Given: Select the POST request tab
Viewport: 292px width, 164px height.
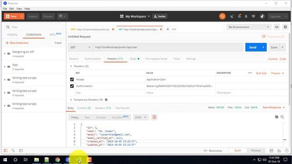Looking at the screenshot, I should click(x=92, y=29).
